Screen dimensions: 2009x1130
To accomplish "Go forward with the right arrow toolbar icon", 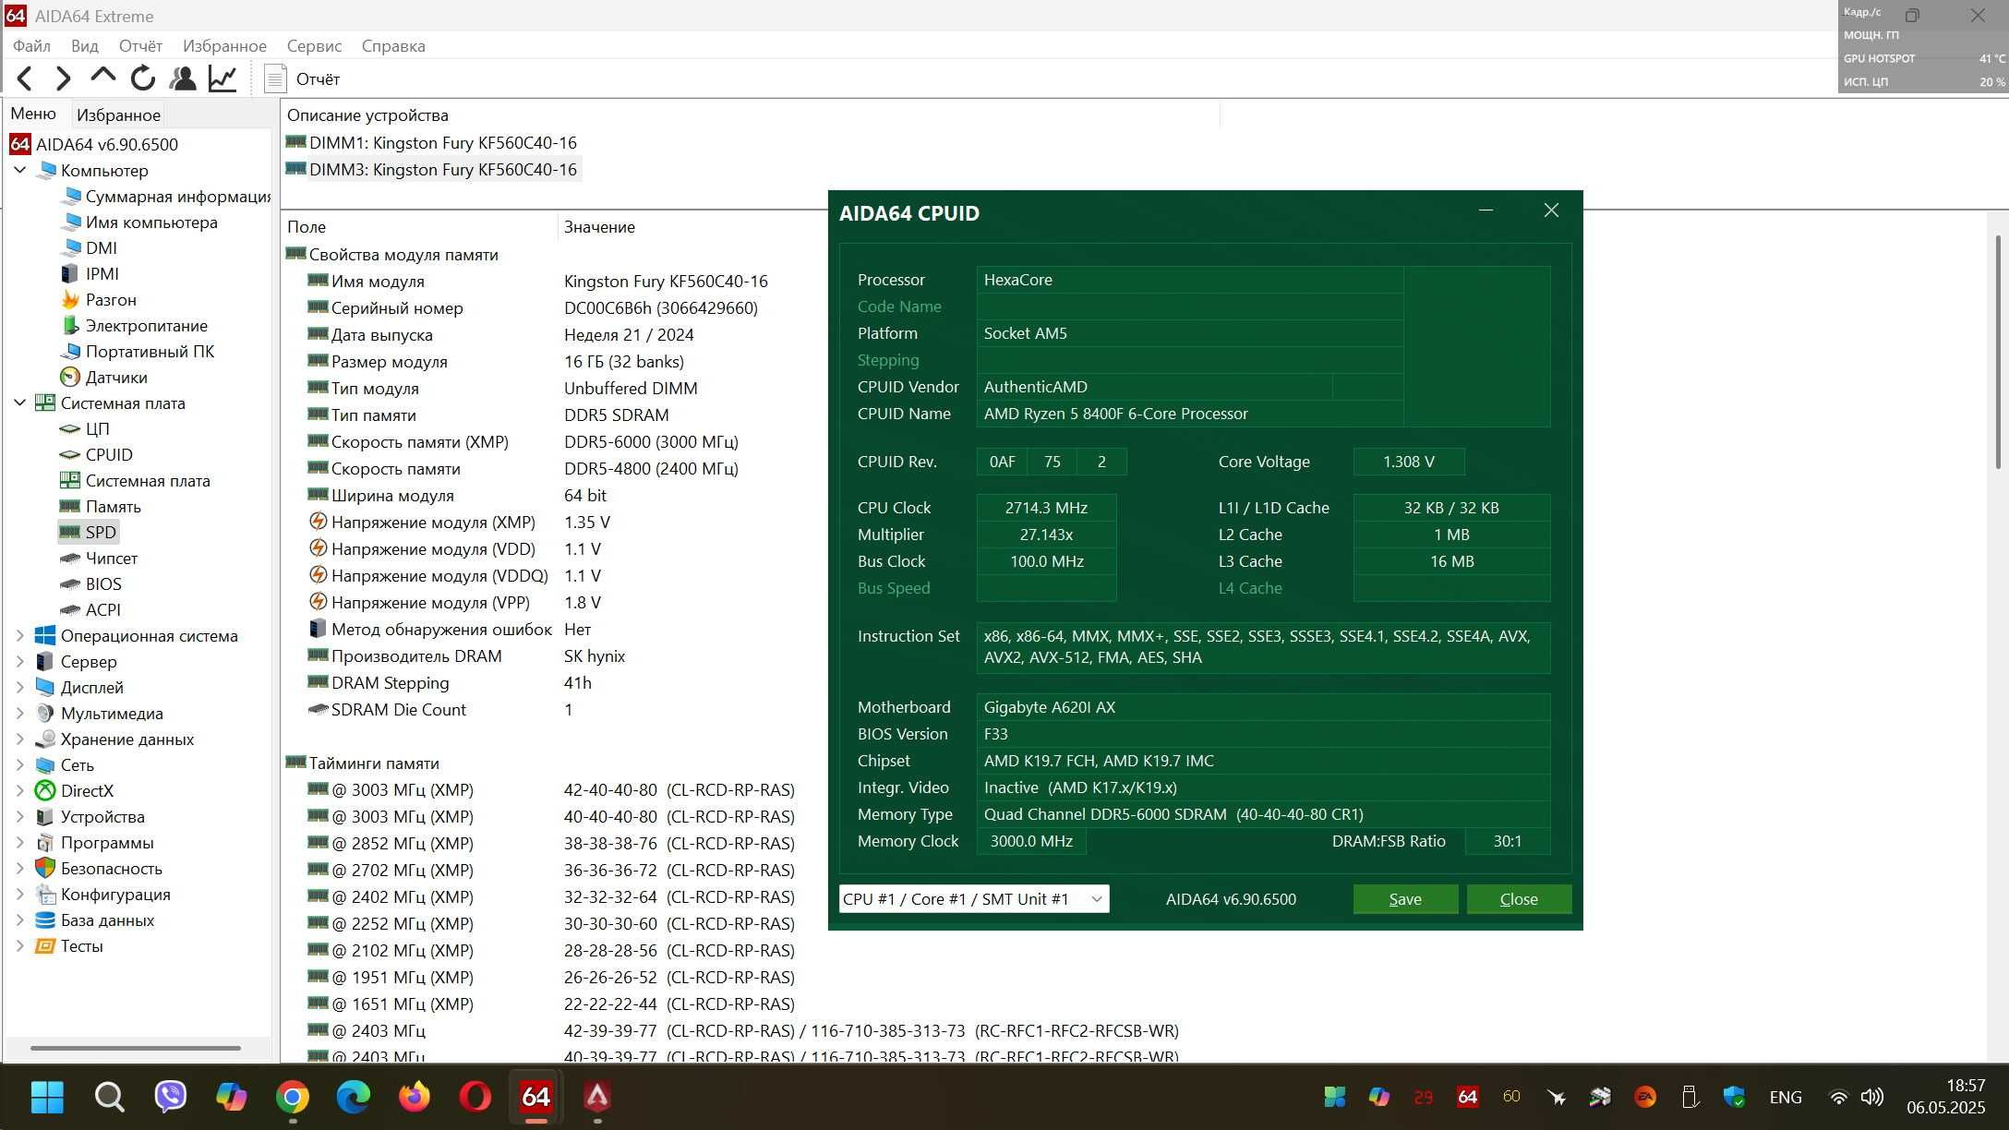I will [63, 78].
